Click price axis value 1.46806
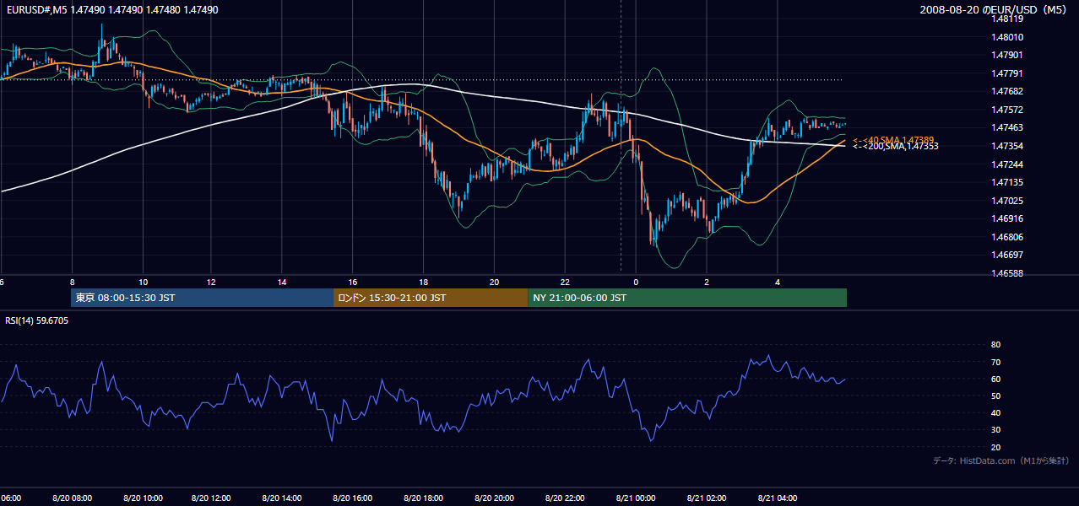 pos(1008,237)
